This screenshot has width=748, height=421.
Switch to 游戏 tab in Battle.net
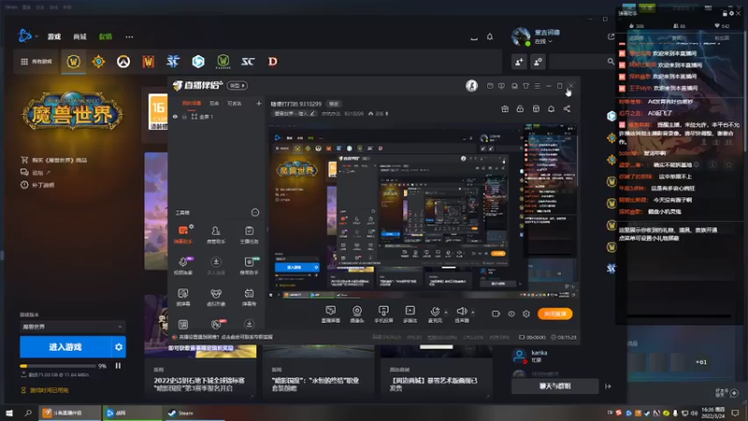click(54, 36)
